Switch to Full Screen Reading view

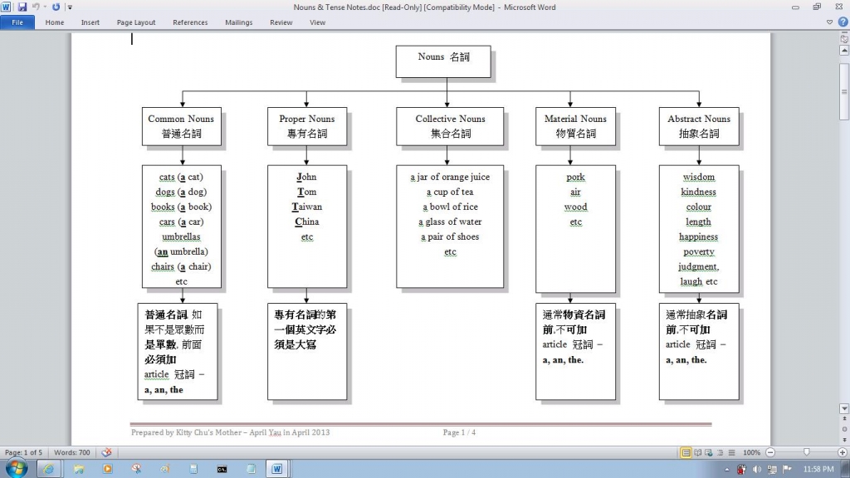[x=698, y=452]
